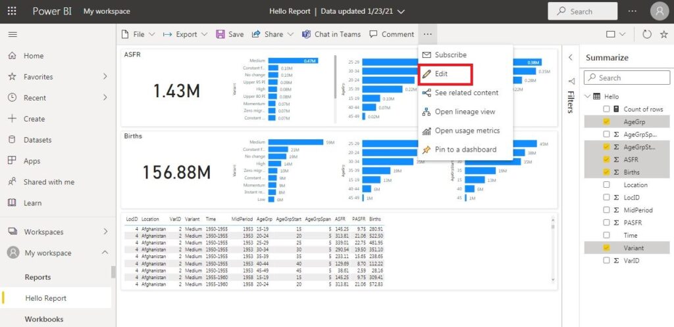Uncheck the Births field checkbox
674x327 pixels.
coord(606,172)
